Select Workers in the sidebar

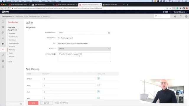[12, 50]
